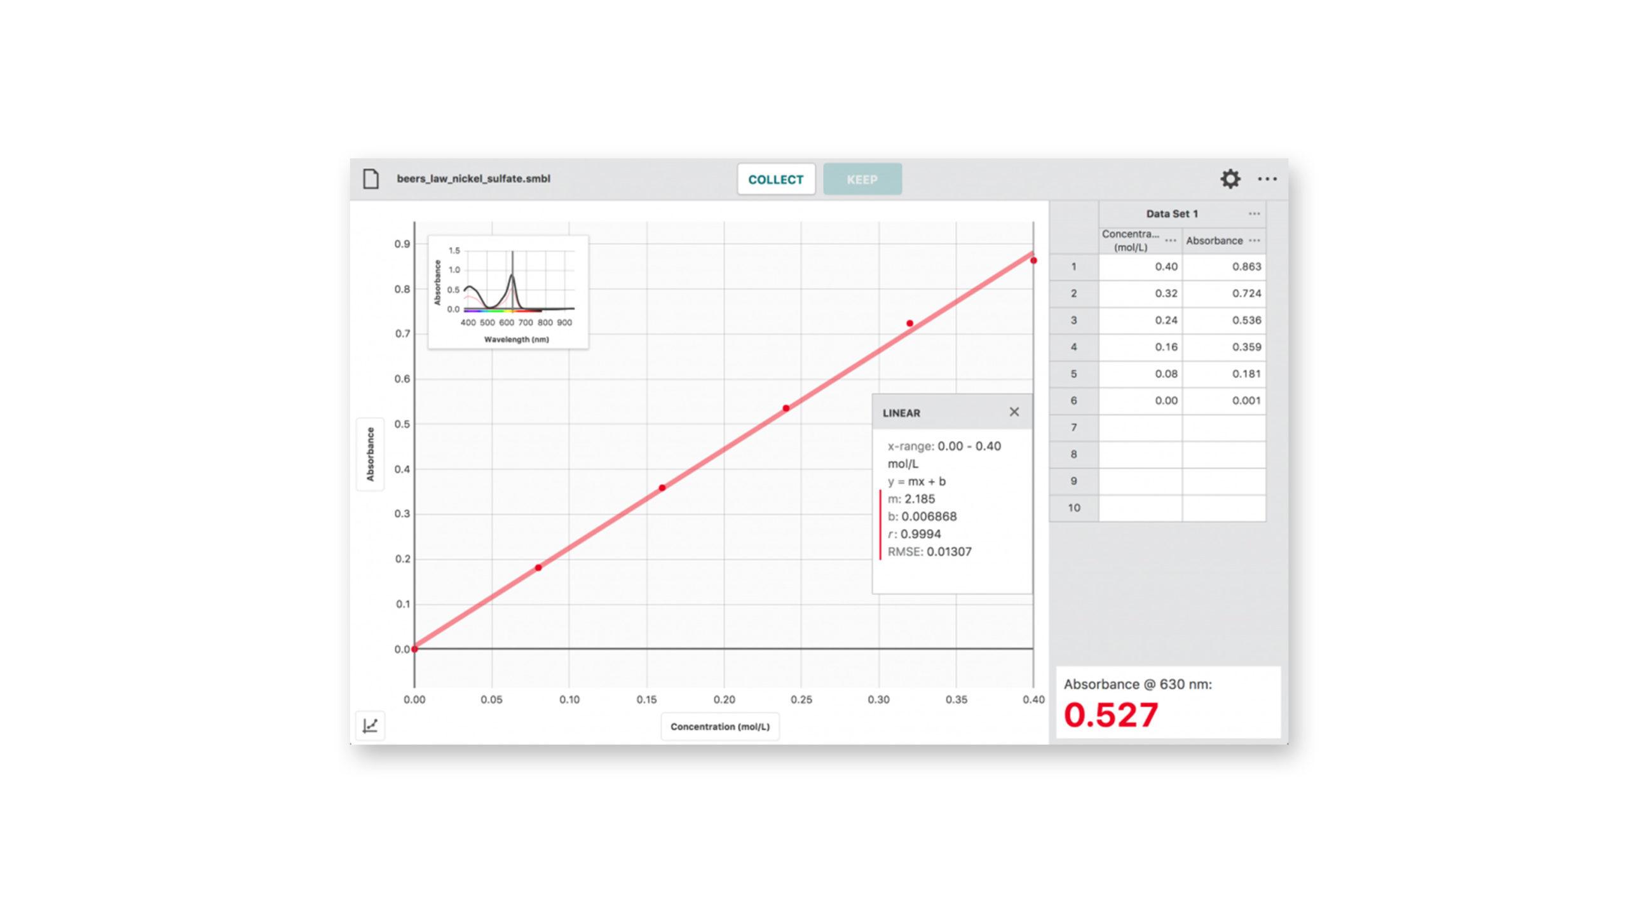Open Concentration column options ellipsis
This screenshot has width=1627, height=914.
(1170, 241)
